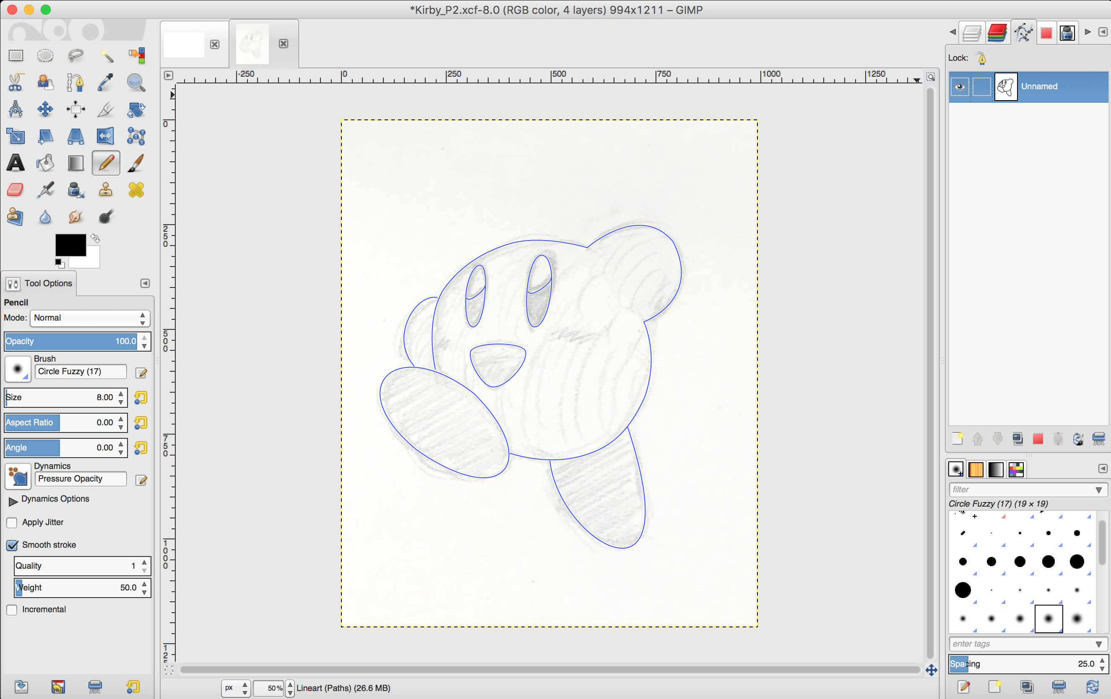Viewport: 1111px width, 699px height.
Task: Switch to the Kirby sketch image tab
Action: click(x=252, y=44)
